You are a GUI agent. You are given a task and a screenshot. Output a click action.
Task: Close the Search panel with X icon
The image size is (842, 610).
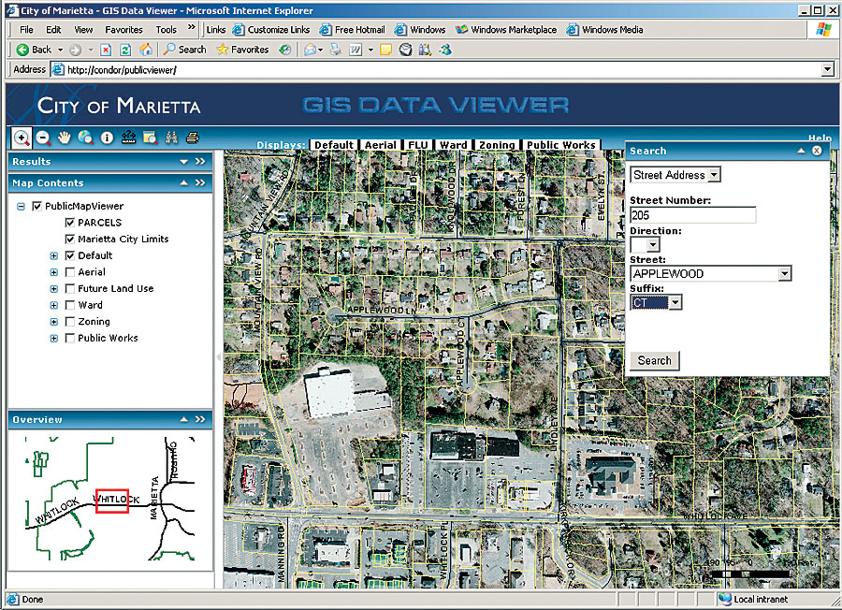(817, 151)
